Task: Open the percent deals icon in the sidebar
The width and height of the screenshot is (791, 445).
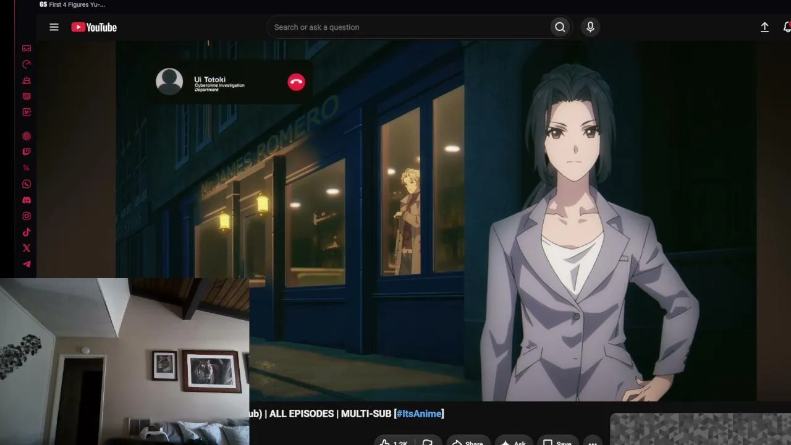Action: tap(27, 168)
